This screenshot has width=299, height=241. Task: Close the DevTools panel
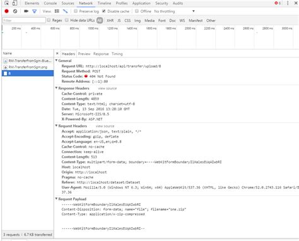[x=296, y=3]
